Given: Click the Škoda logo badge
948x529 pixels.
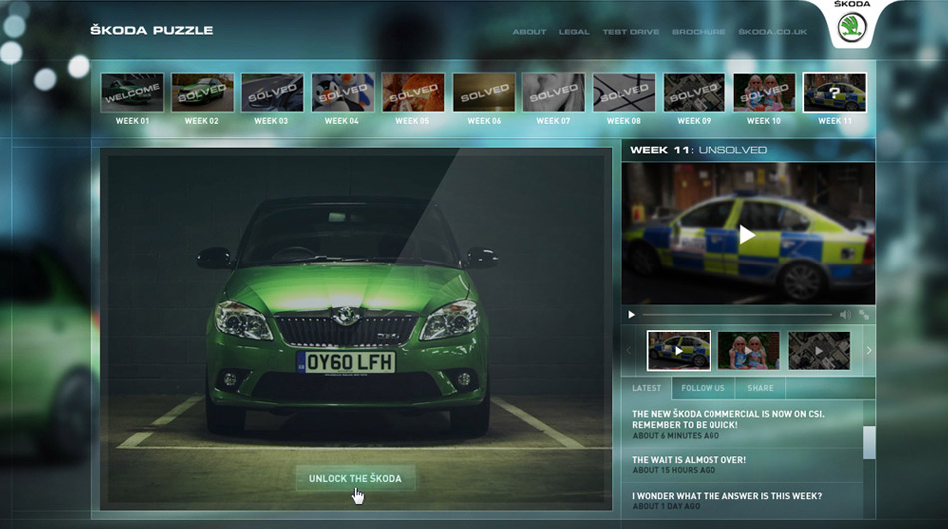Looking at the screenshot, I should pos(852,27).
